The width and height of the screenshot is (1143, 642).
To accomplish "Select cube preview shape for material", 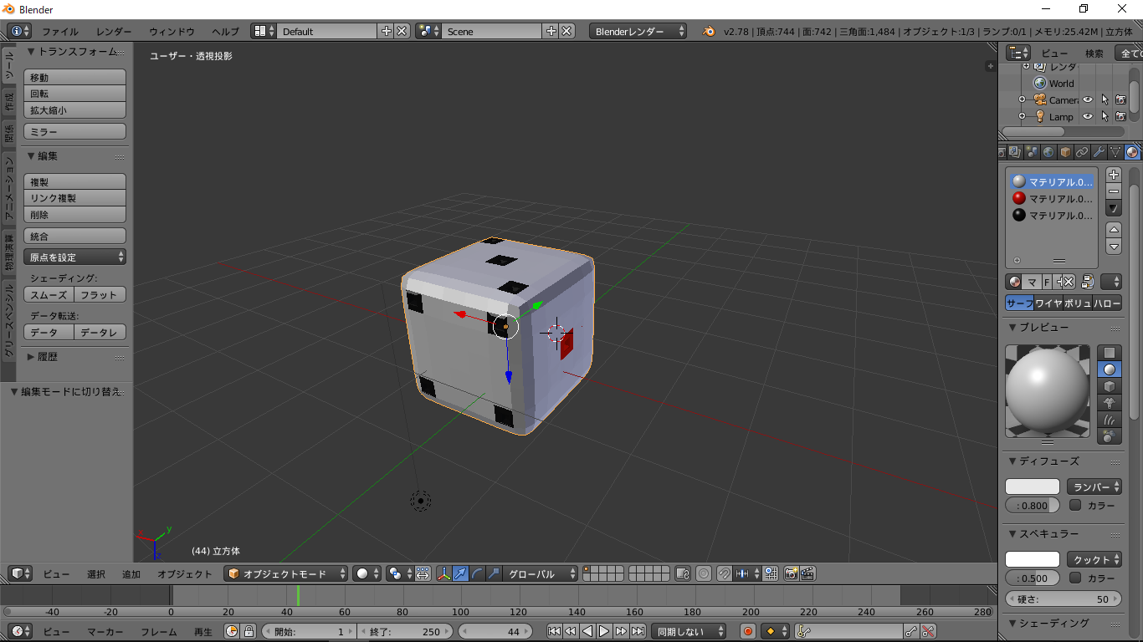I will point(1110,386).
